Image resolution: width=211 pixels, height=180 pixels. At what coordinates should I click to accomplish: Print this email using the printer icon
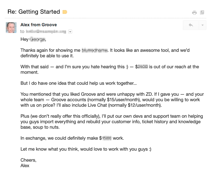(x=194, y=13)
